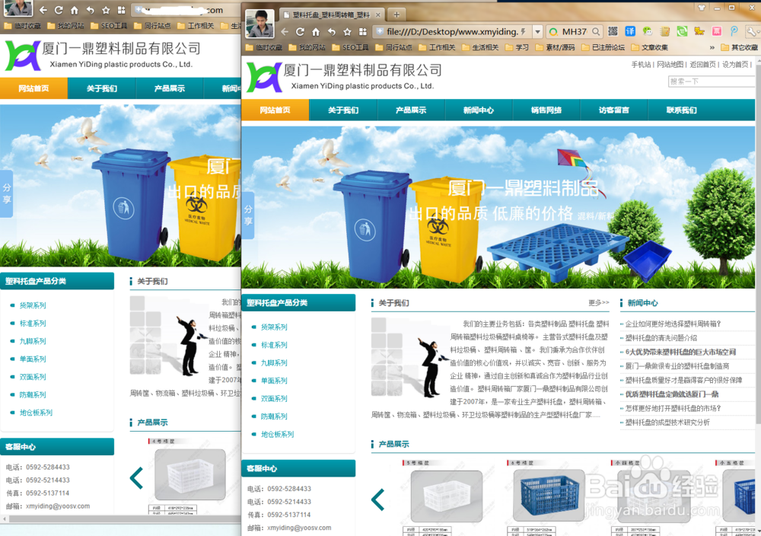761x536 pixels.
Task: Open 九脚系列 category in front window
Action: (274, 362)
